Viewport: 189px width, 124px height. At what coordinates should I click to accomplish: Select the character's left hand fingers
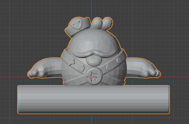(x=34, y=73)
